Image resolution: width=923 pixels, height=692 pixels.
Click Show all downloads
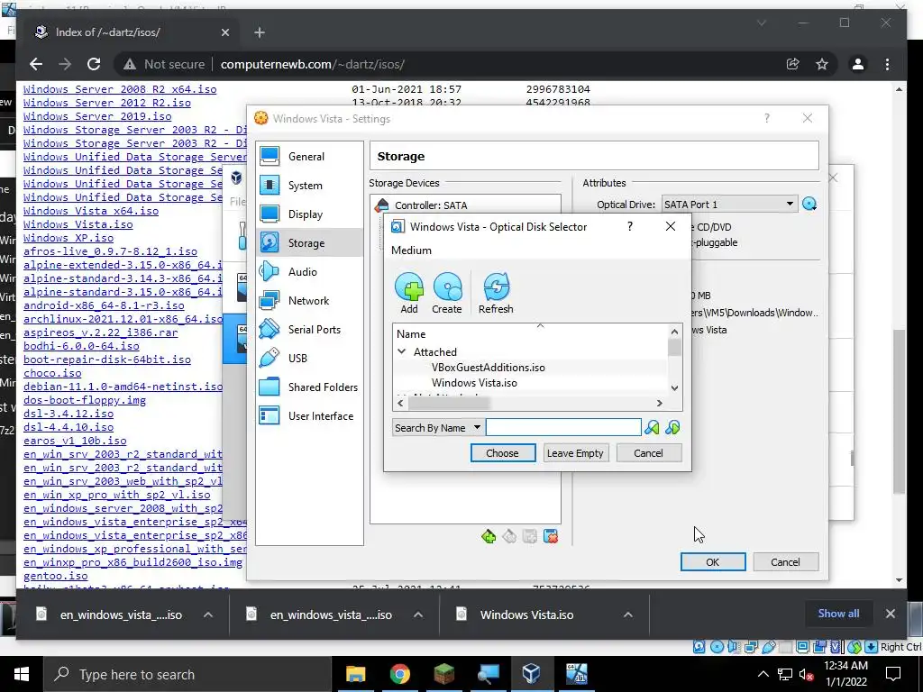pyautogui.click(x=838, y=613)
